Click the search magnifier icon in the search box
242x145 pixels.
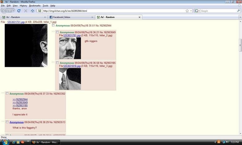(238, 11)
